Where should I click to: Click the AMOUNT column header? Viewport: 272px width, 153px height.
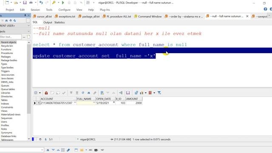[x=134, y=99]
